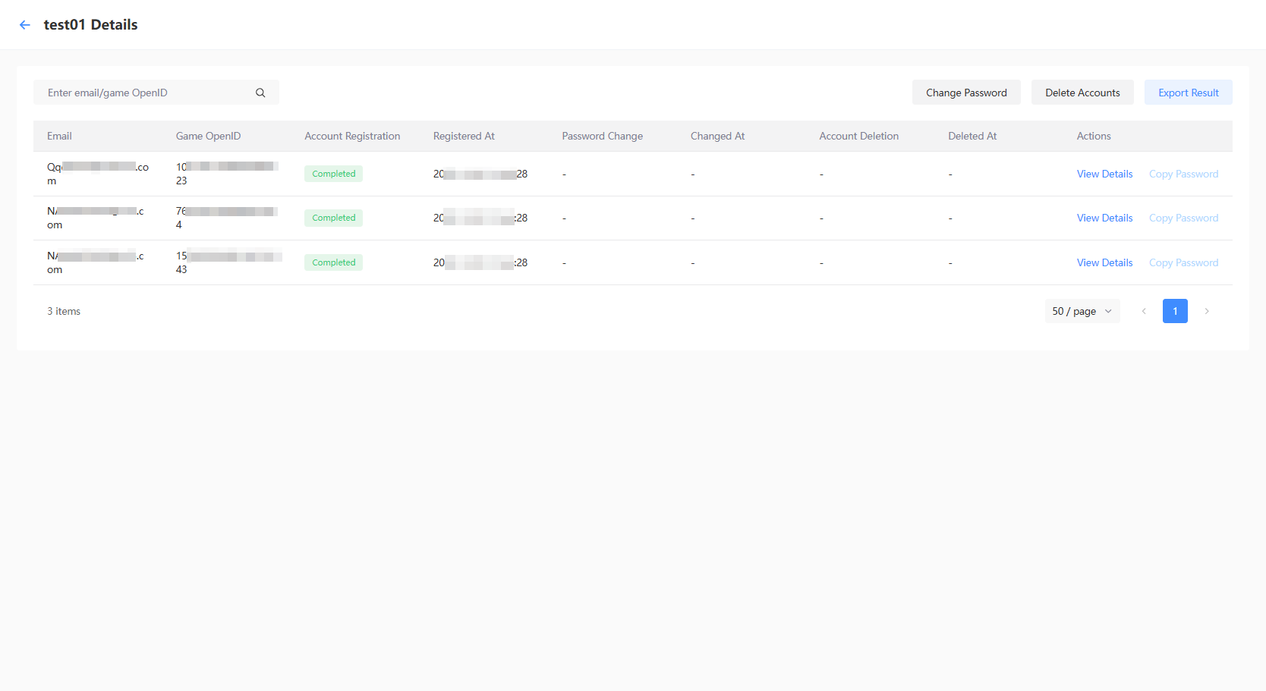Click the Change Password button
This screenshot has height=691, width=1266.
pos(966,92)
